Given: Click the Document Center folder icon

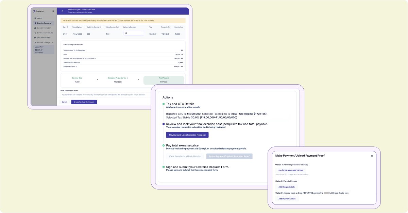Looking at the screenshot, I should 35,38.
